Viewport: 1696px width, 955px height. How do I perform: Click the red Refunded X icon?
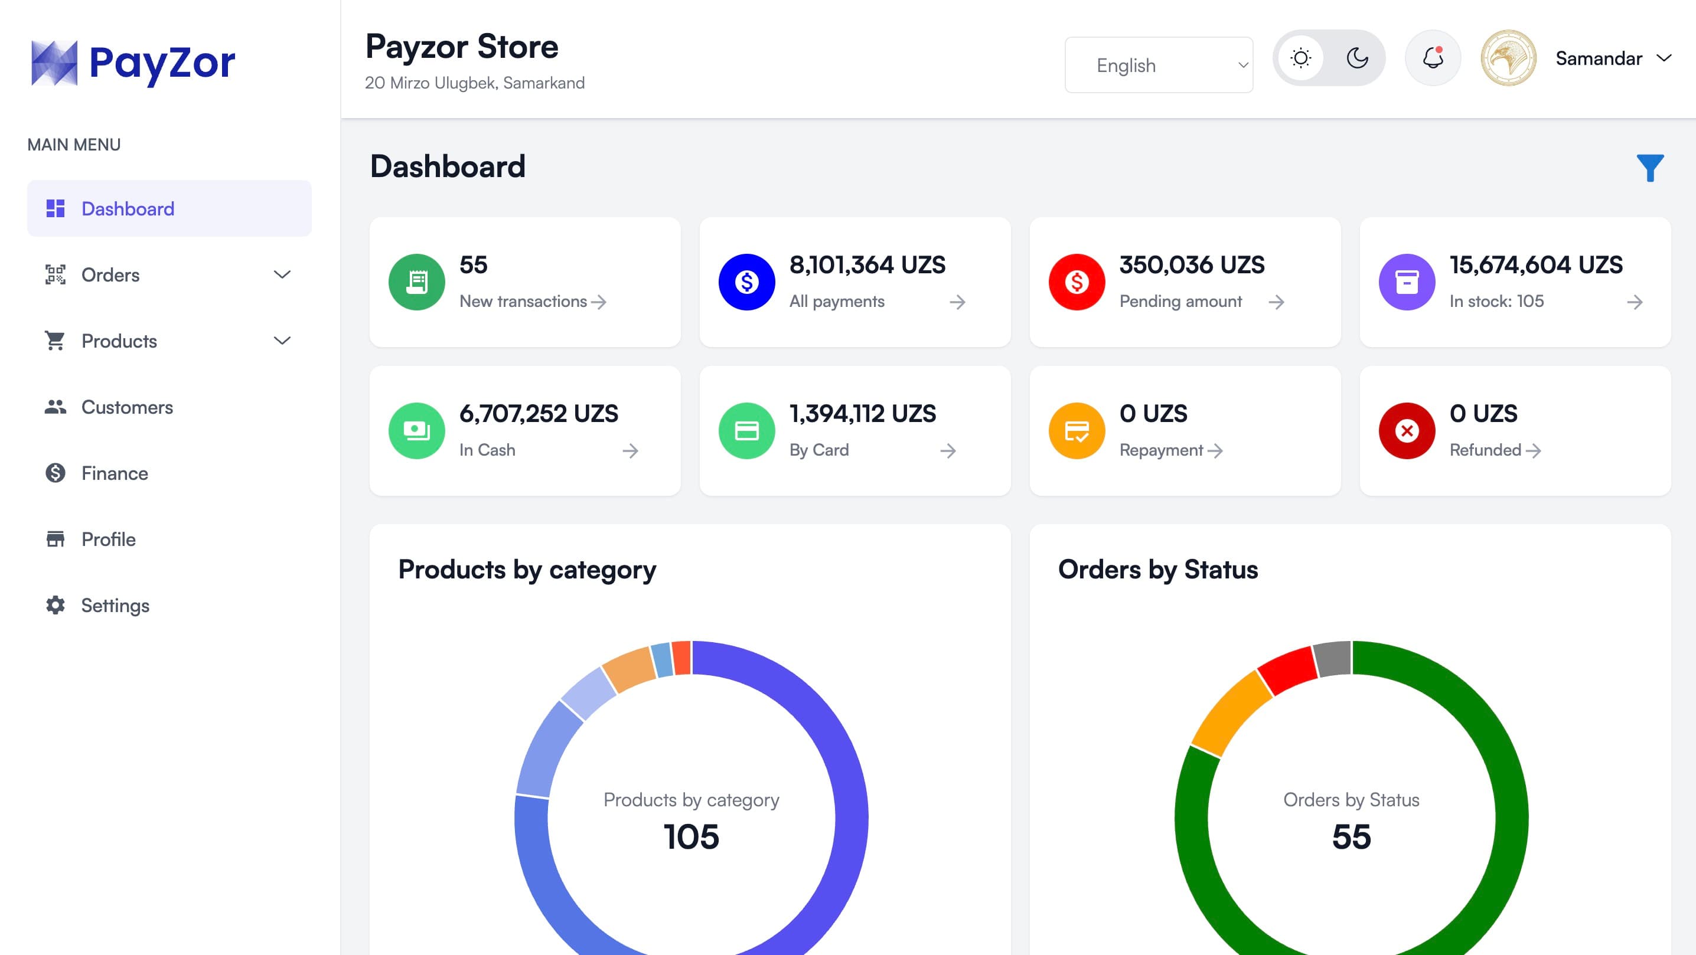click(x=1407, y=430)
